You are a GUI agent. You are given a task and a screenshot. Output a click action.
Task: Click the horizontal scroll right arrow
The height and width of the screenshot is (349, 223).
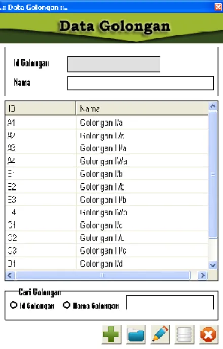202,275
